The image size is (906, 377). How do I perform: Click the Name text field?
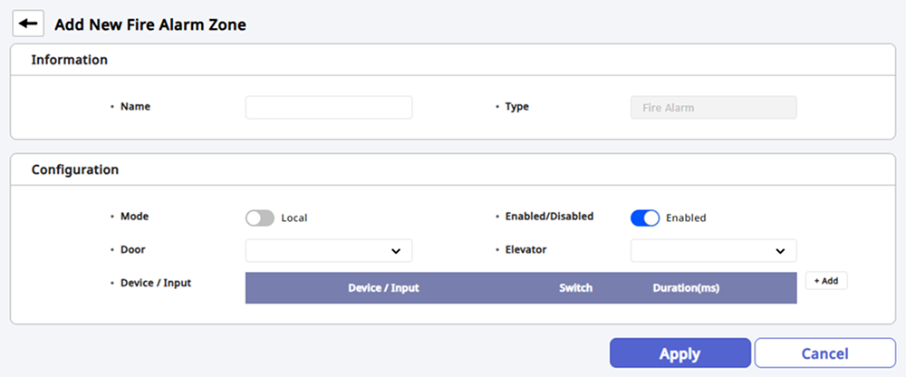329,107
